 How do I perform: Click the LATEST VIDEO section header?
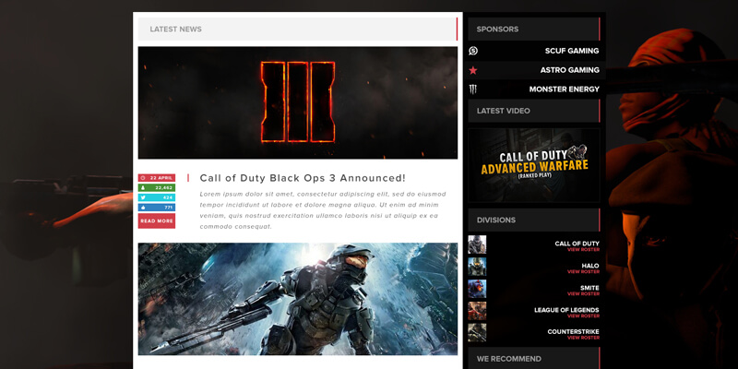tap(534, 111)
